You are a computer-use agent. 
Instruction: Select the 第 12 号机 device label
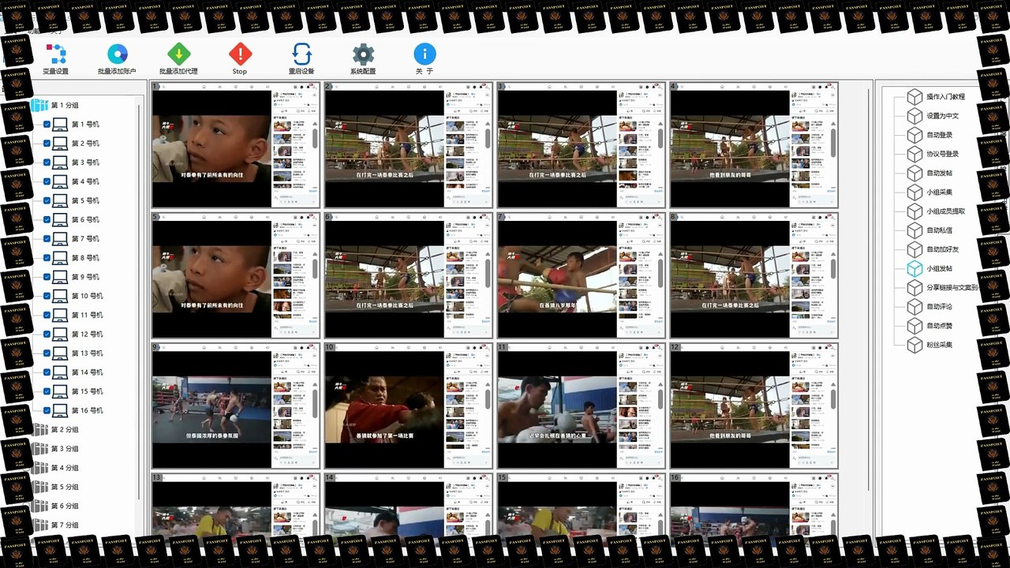coord(87,334)
